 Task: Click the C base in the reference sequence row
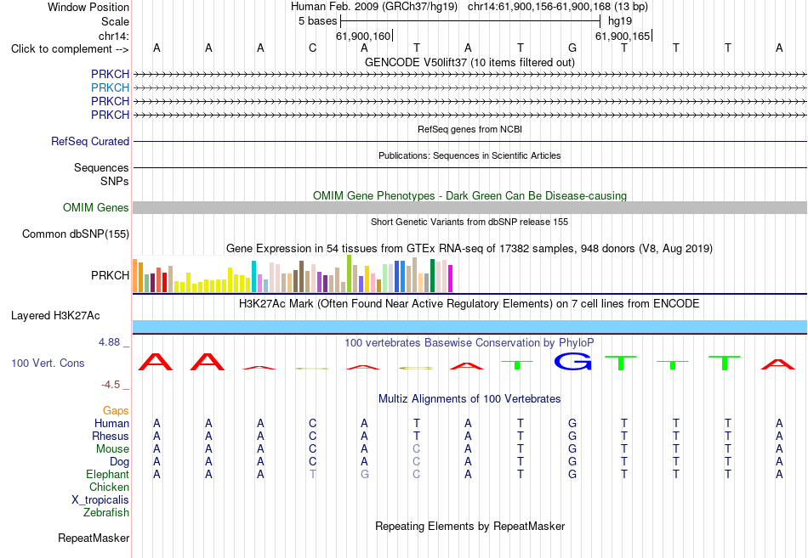[312, 48]
